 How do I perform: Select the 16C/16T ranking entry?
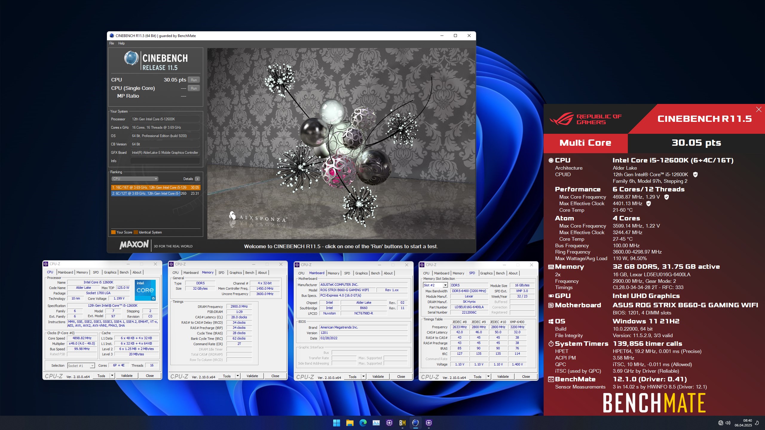(156, 188)
